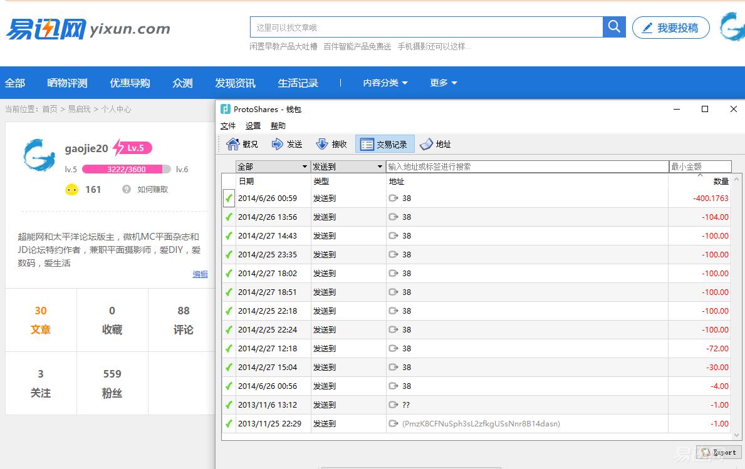Open the 概况 overview page in the wallet
Screen dimensions: 745x469
[x=241, y=143]
